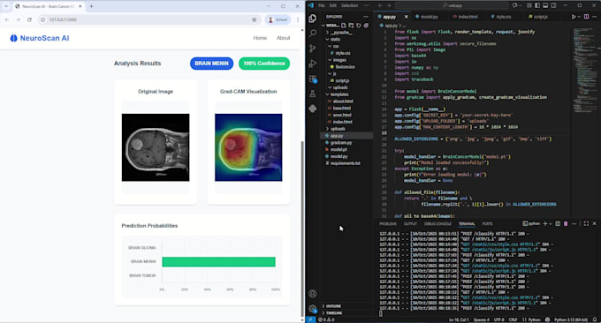
Task: Click the NeuroScan AI brain logo
Action: [x=13, y=38]
